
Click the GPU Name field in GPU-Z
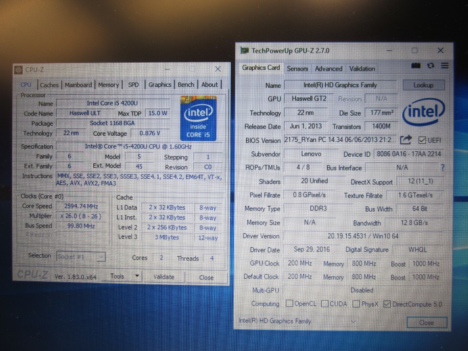coord(340,85)
